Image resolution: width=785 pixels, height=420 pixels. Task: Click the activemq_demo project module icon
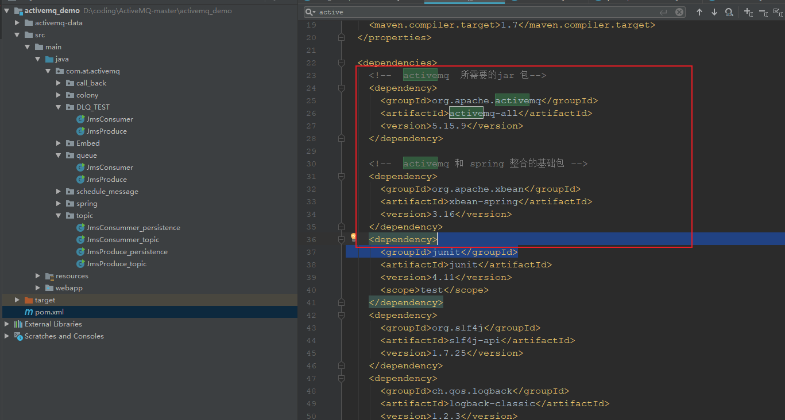tap(18, 11)
